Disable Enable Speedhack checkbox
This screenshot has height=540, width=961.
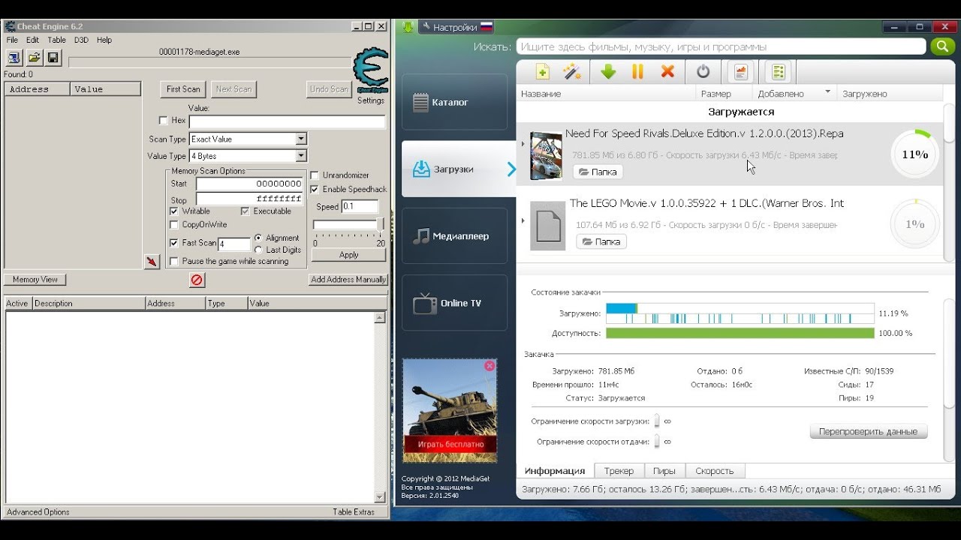[315, 190]
